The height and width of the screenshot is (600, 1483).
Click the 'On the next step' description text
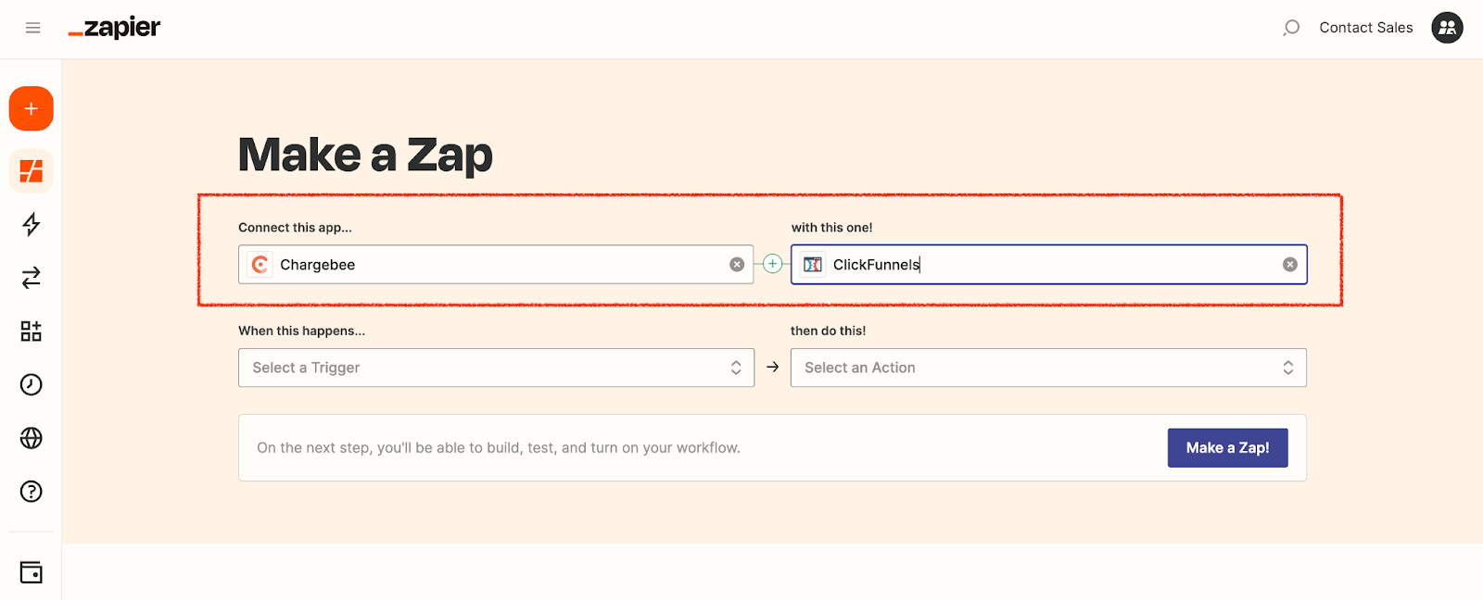pyautogui.click(x=499, y=448)
